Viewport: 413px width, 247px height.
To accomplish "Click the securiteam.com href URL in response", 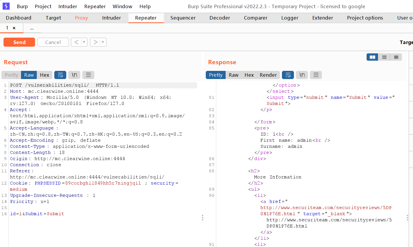I will [326, 211].
